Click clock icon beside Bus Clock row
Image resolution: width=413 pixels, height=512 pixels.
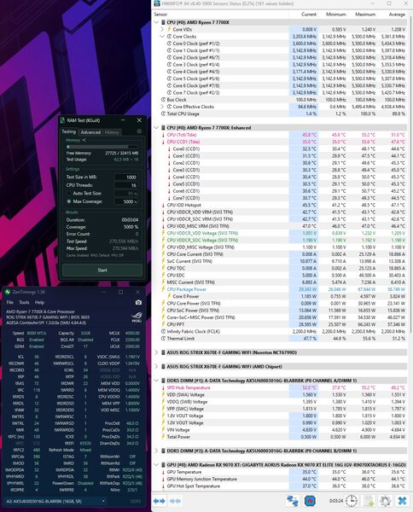coord(163,100)
